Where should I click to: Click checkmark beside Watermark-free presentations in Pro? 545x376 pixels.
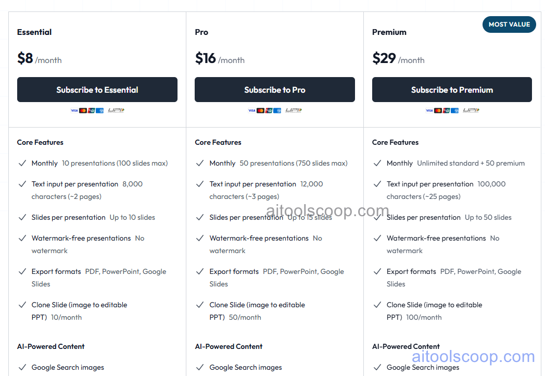click(200, 237)
